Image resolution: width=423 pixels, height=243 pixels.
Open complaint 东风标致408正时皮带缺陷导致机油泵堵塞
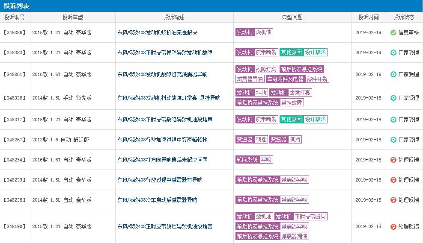(x=165, y=120)
